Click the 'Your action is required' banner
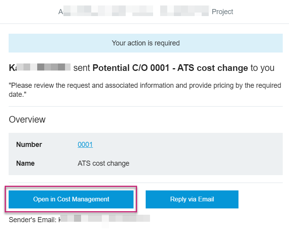 (x=145, y=43)
